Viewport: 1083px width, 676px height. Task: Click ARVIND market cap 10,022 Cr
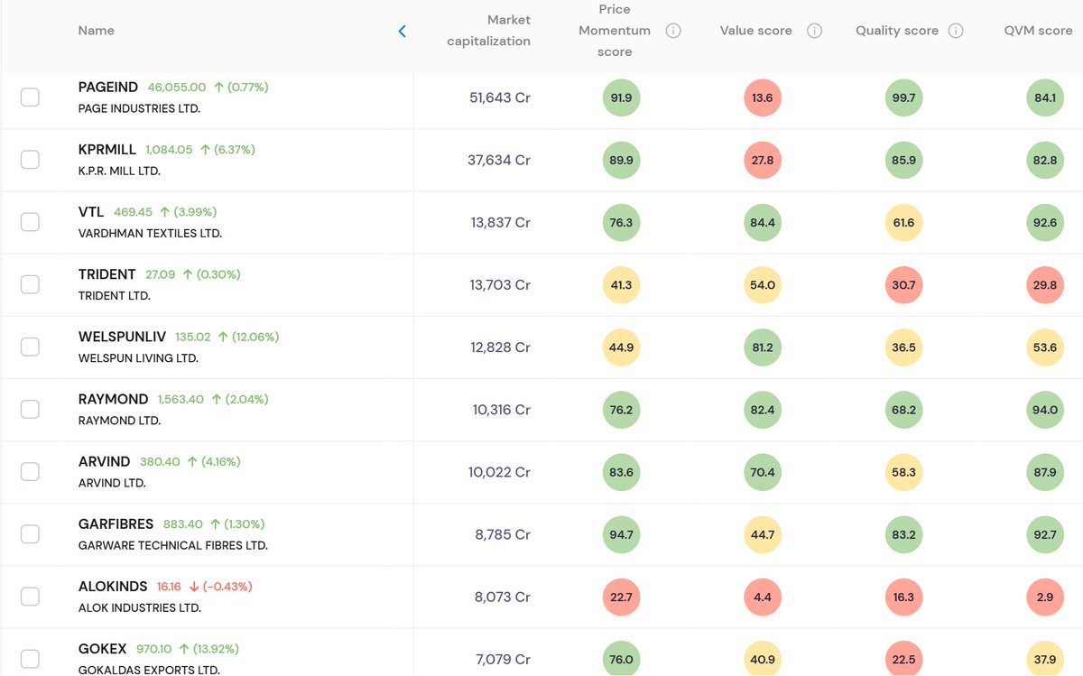500,471
